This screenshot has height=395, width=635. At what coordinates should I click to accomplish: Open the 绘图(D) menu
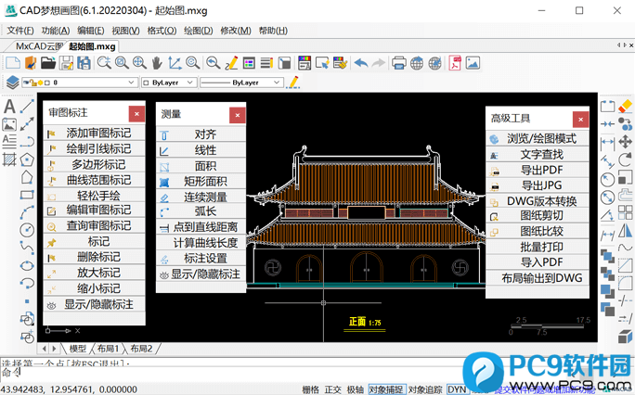pos(199,31)
